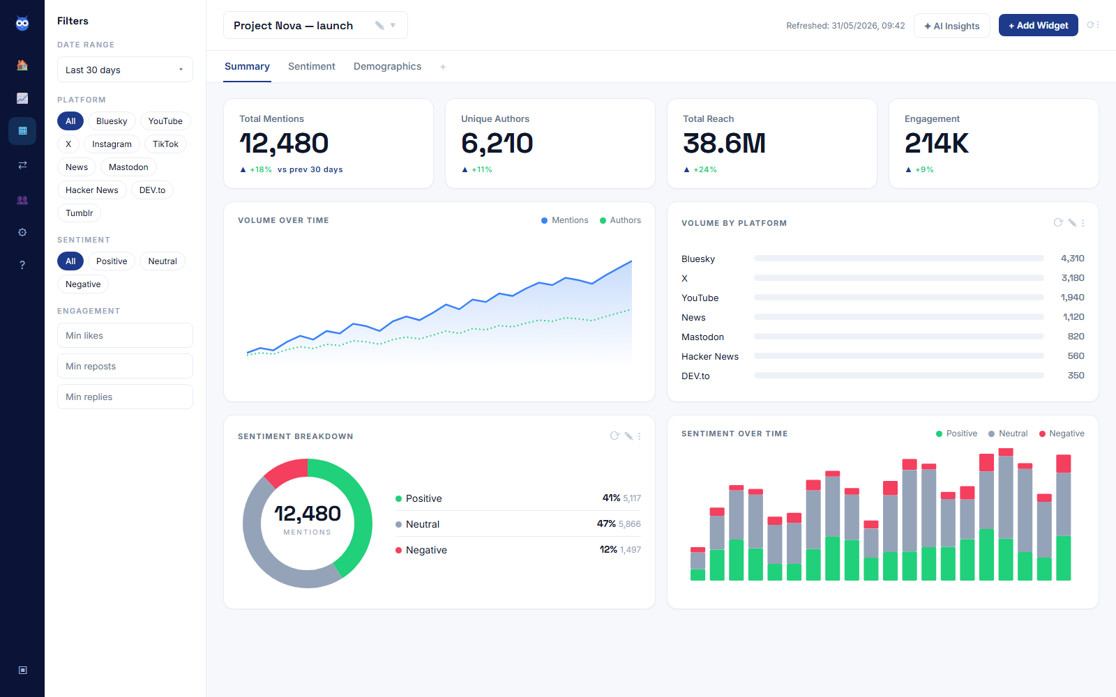The image size is (1116, 697).
Task: Toggle the YouTube platform filter chip
Action: click(165, 121)
